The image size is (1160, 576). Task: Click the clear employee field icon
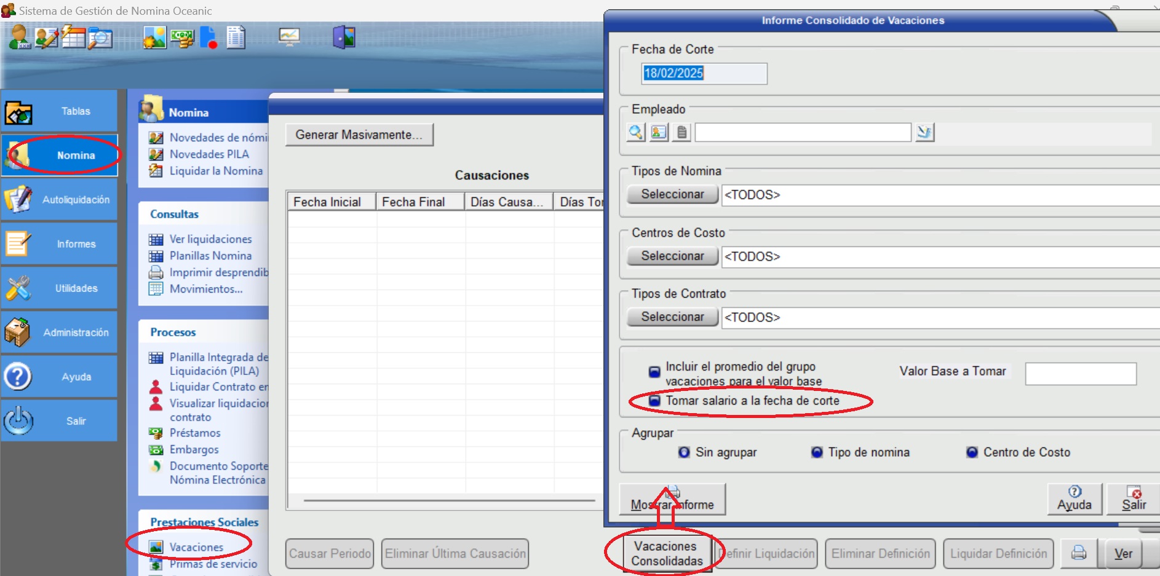[924, 132]
